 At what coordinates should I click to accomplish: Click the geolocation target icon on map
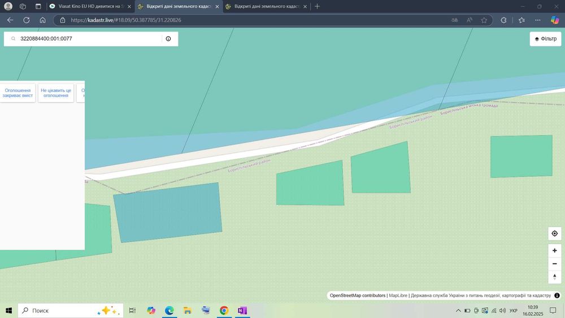(x=555, y=233)
